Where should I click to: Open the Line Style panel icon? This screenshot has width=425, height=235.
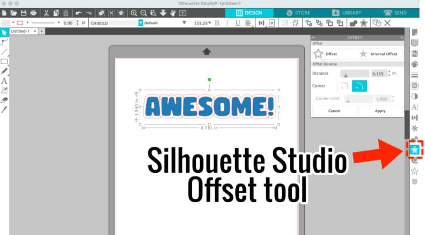[x=415, y=75]
